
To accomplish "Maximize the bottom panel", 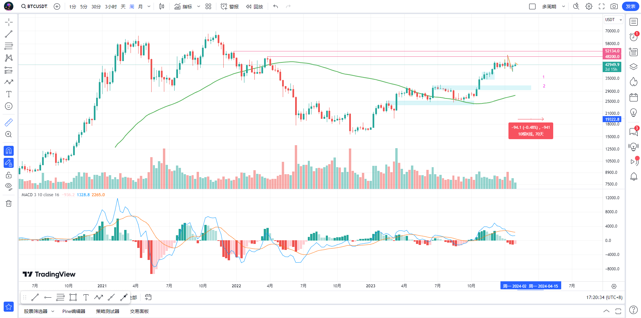I will (x=618, y=311).
